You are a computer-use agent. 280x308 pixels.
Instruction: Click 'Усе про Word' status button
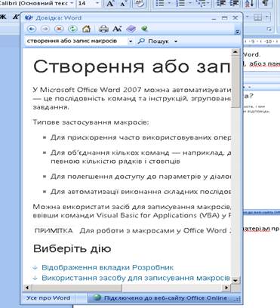[x=48, y=298]
